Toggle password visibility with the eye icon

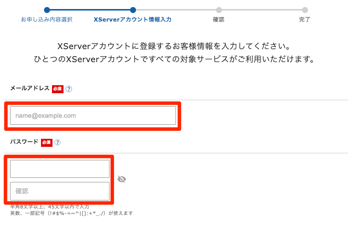coord(121,179)
